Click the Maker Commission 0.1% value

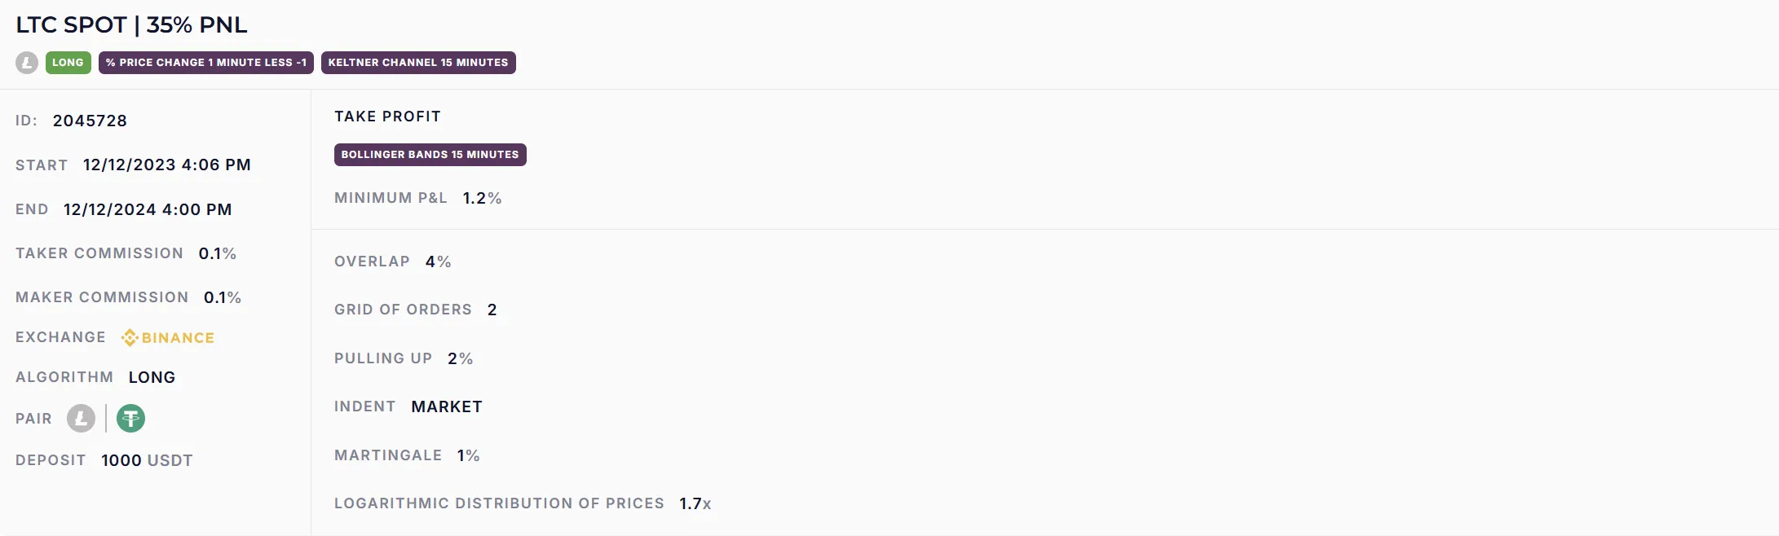[x=222, y=298]
